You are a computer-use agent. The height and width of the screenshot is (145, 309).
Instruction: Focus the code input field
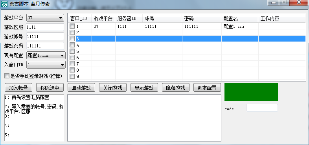[x=262, y=108]
